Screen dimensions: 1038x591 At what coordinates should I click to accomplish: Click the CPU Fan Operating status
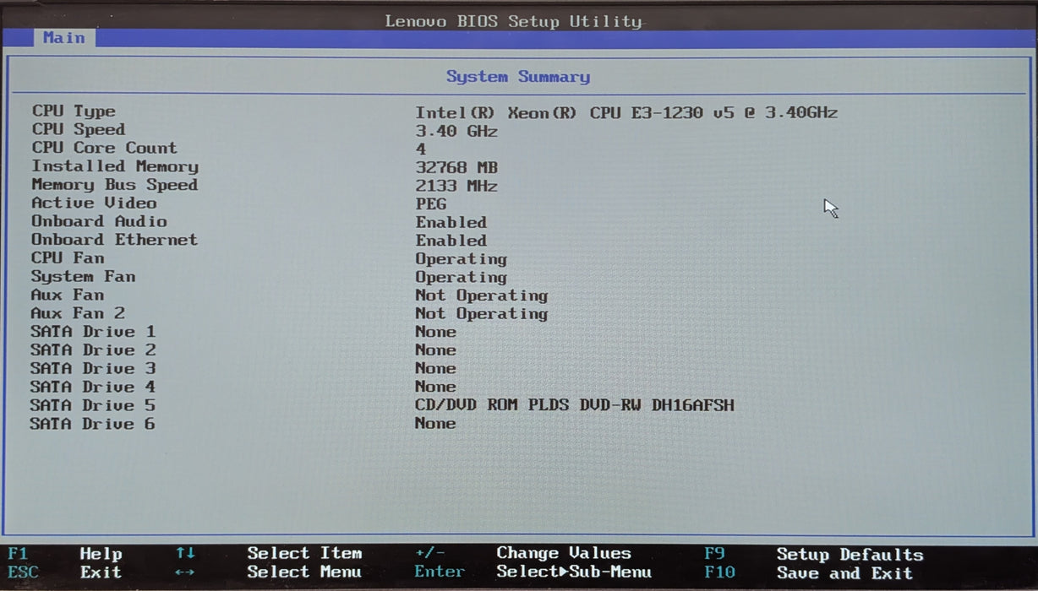(x=461, y=259)
